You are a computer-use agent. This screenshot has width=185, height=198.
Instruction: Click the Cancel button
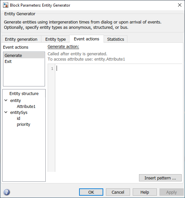(x=118, y=192)
